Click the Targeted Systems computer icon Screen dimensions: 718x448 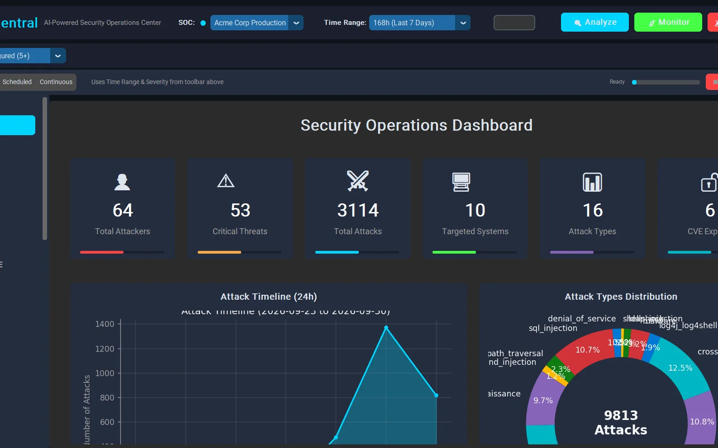pyautogui.click(x=461, y=182)
